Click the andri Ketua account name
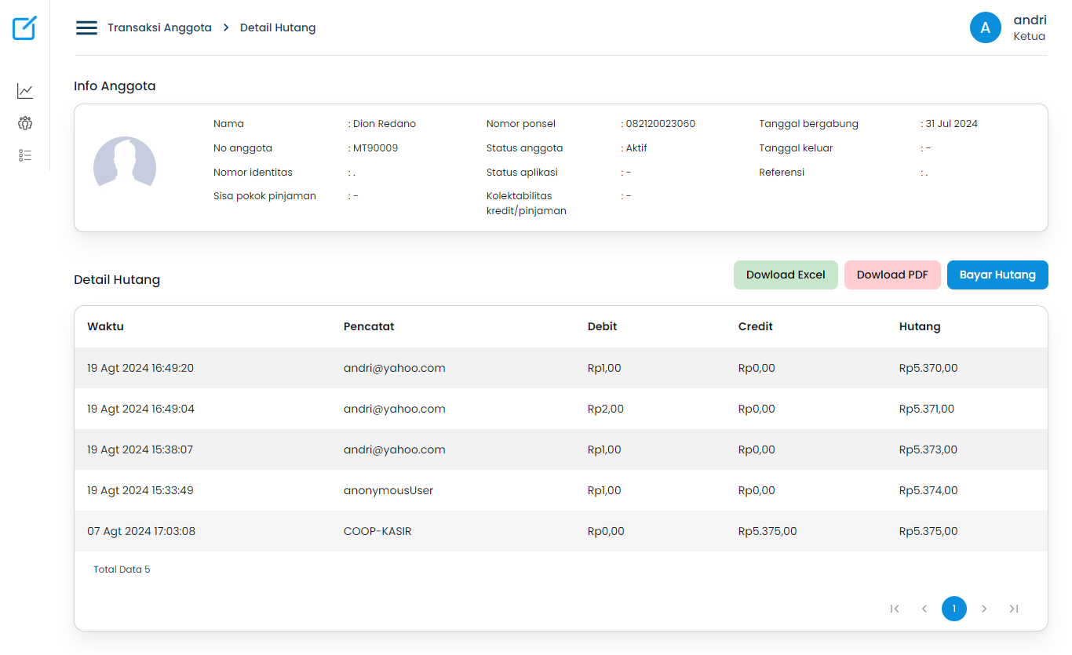Viewport: 1072px width, 655px height. (1030, 27)
